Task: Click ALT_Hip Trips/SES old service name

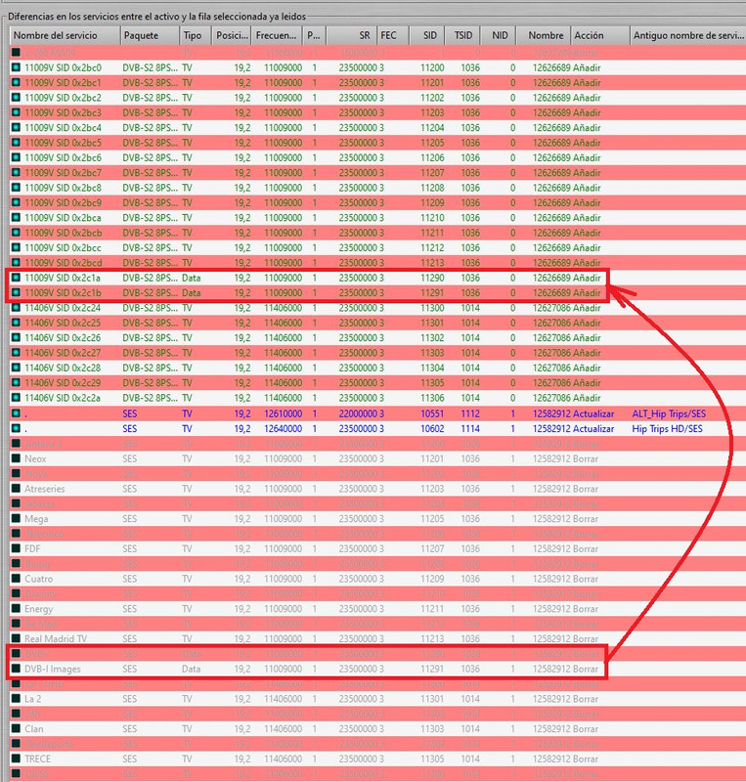Action: (669, 413)
